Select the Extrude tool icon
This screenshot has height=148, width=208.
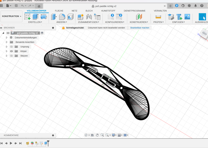pos(35,17)
